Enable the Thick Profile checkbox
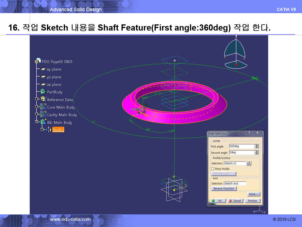The width and height of the screenshot is (302, 227). pos(213,169)
